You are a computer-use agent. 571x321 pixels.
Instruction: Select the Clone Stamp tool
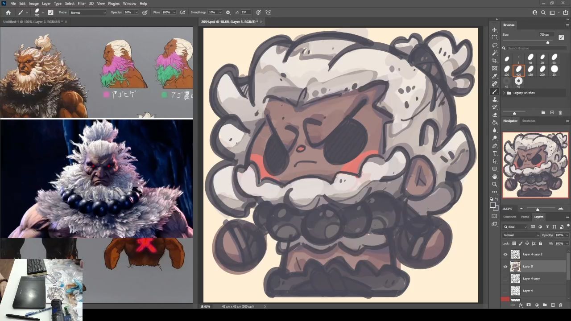(x=494, y=99)
